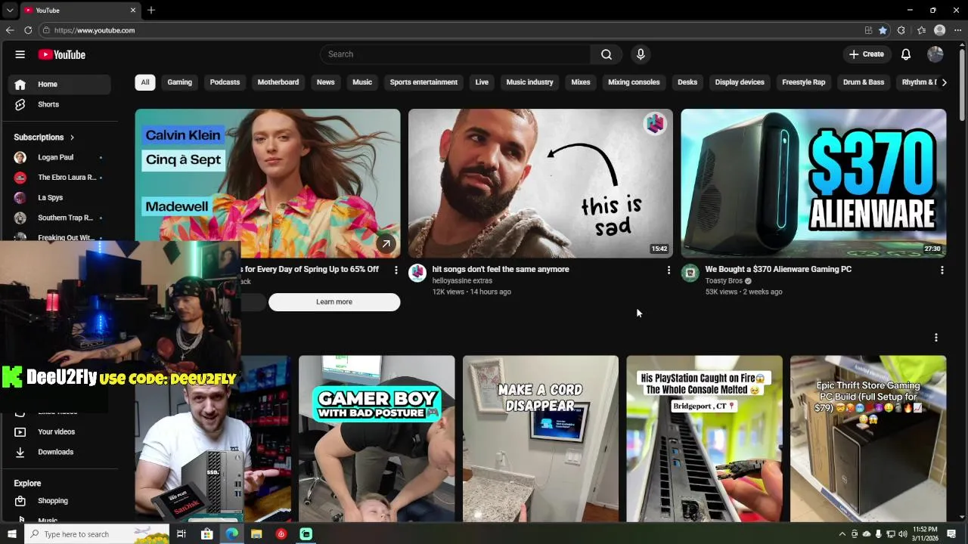Open the Shorts shelf three-dot menu
Image resolution: width=968 pixels, height=544 pixels.
click(x=935, y=338)
